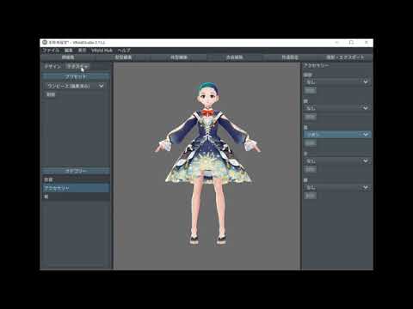Open the VRoid Hub menu
Screen dimensions: 413x309
[102, 51]
